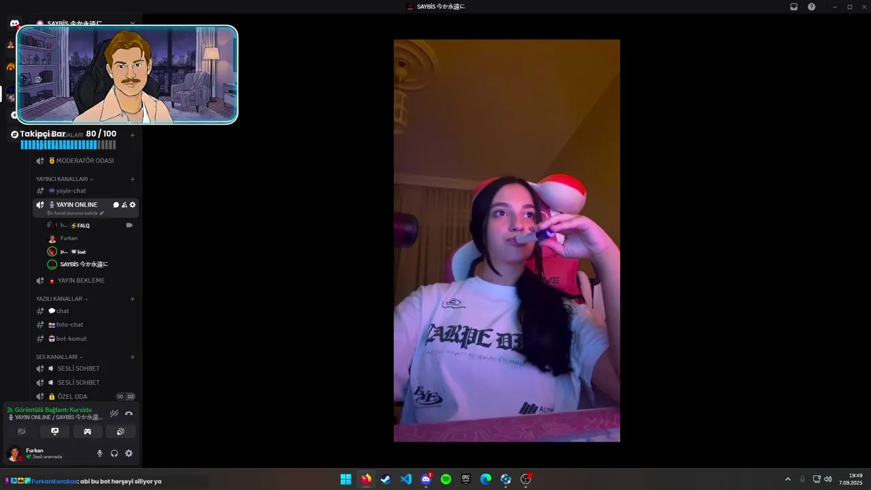Click Furkan's avatar in user panel
This screenshot has height=490, width=871.
14,453
